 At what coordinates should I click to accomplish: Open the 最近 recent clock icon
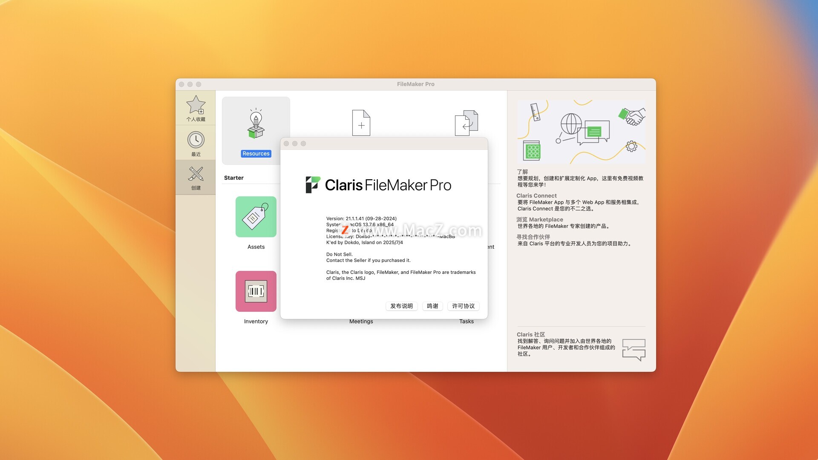(x=196, y=140)
